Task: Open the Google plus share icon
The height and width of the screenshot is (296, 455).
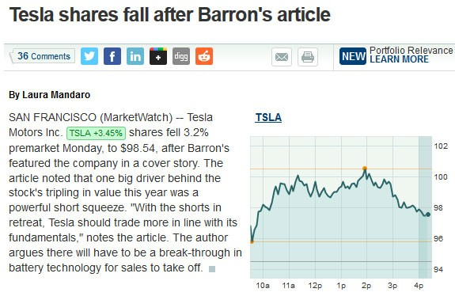Action: tap(158, 56)
